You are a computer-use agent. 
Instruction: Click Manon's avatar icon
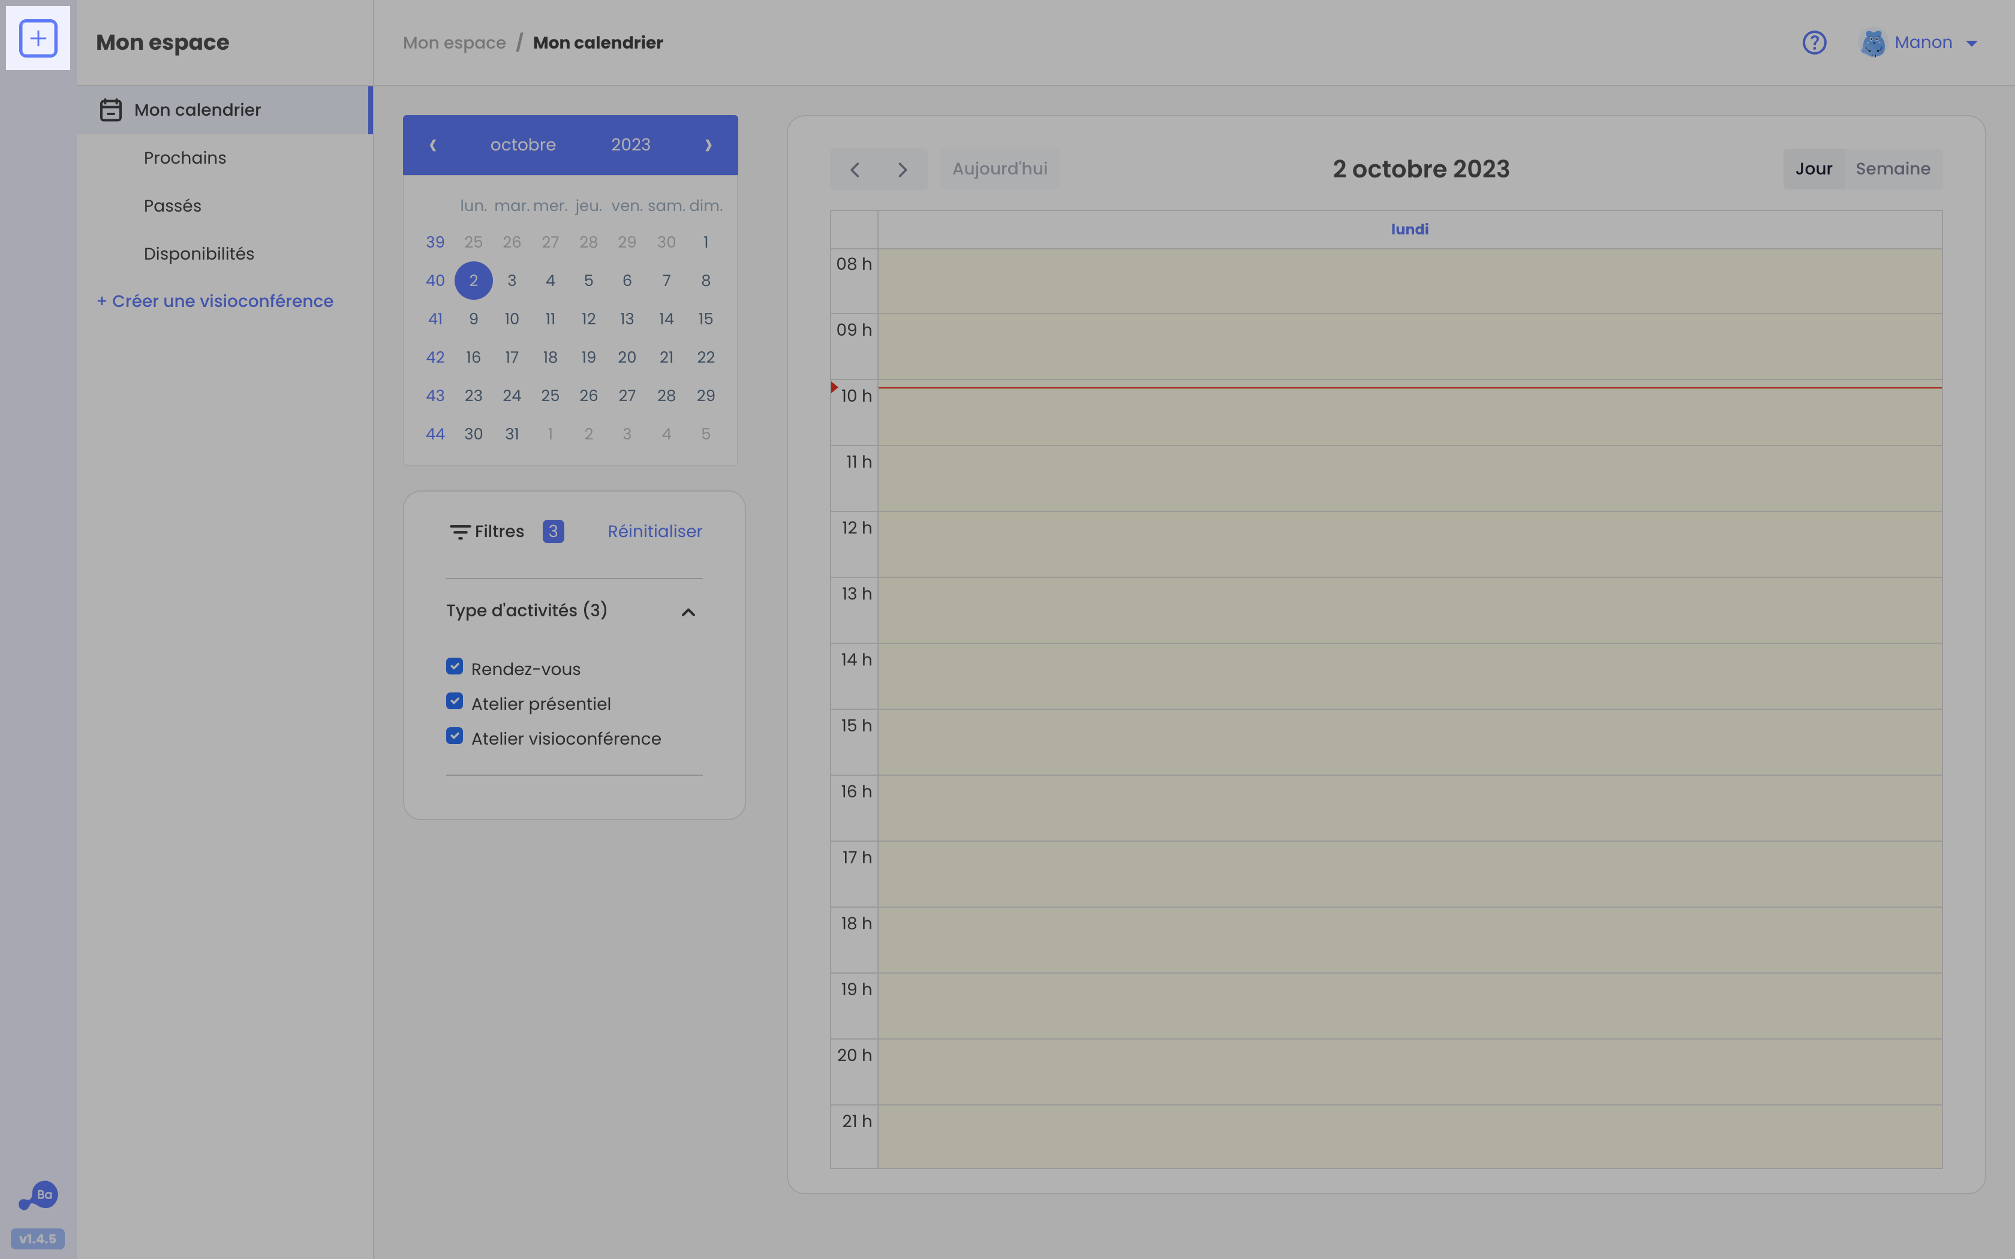click(1873, 43)
